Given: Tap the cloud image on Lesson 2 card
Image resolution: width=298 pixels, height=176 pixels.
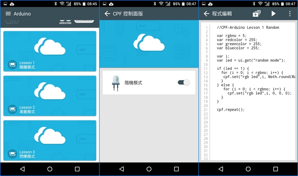Looking at the screenshot, I should (x=50, y=91).
